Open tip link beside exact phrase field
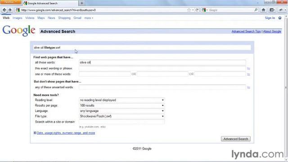 pos(248,68)
